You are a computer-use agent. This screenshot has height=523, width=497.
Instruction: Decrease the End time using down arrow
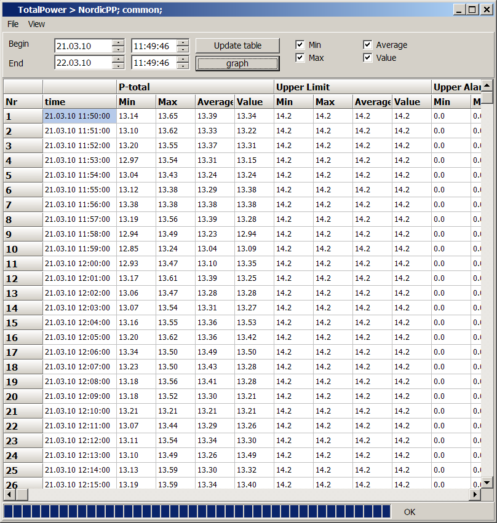183,66
